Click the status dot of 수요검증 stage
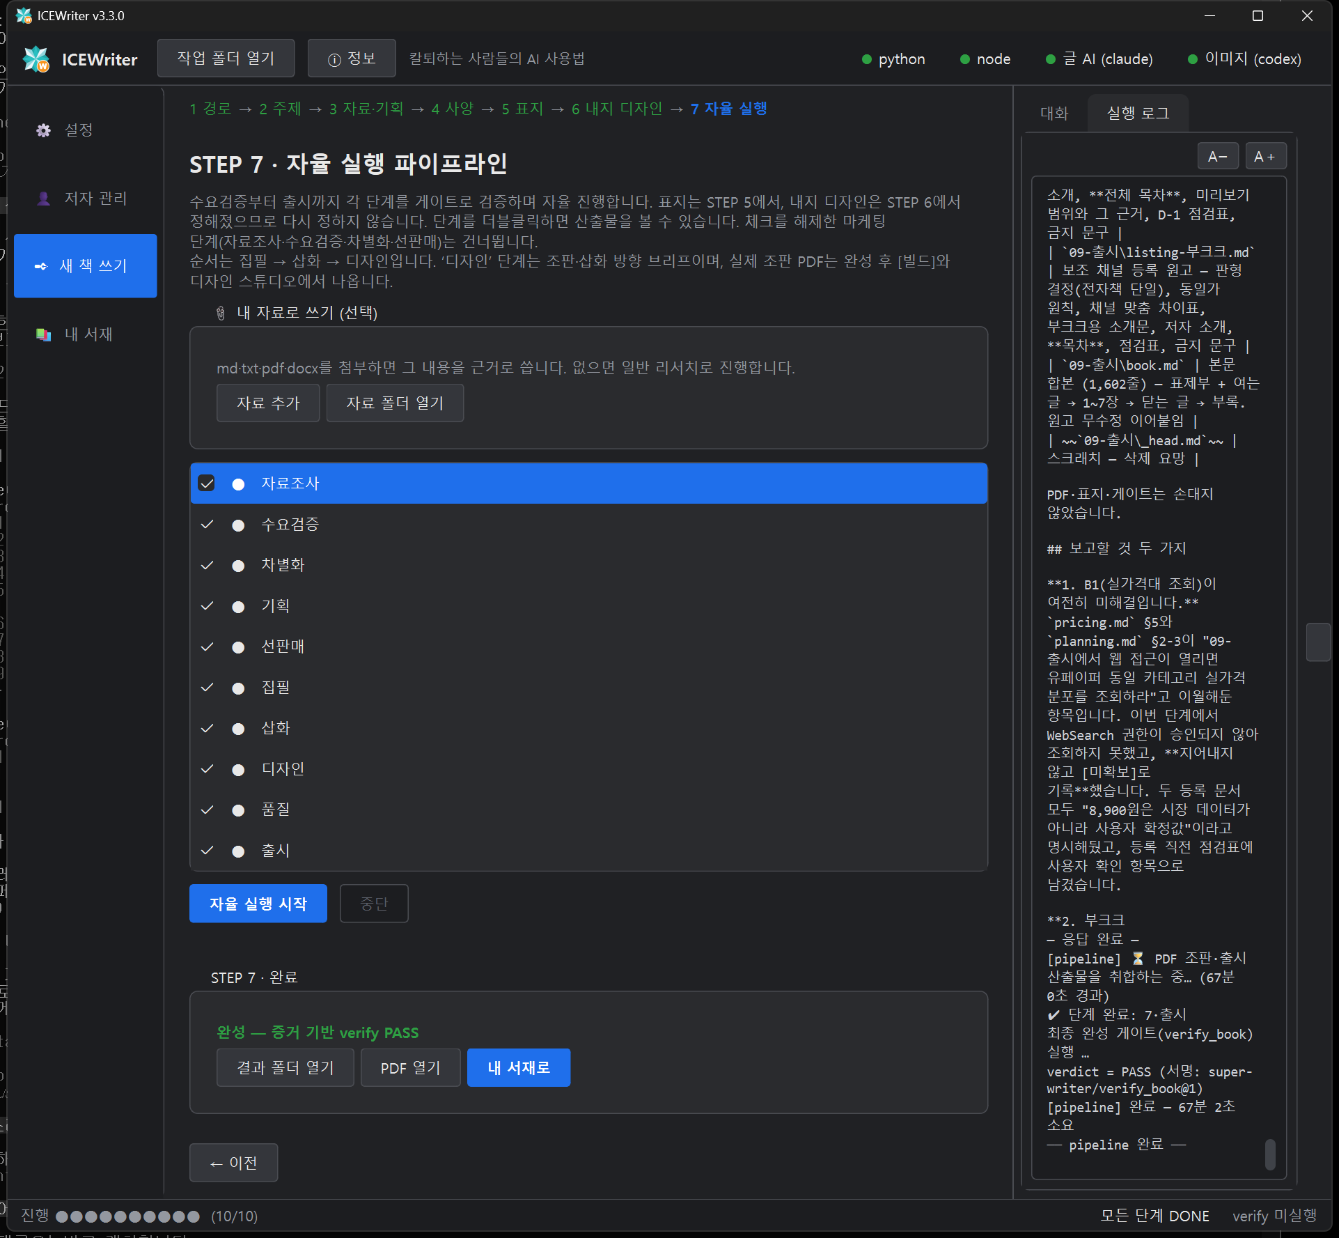 (238, 525)
